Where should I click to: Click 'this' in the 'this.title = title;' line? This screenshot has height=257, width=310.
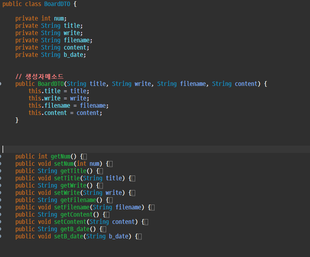coord(35,91)
